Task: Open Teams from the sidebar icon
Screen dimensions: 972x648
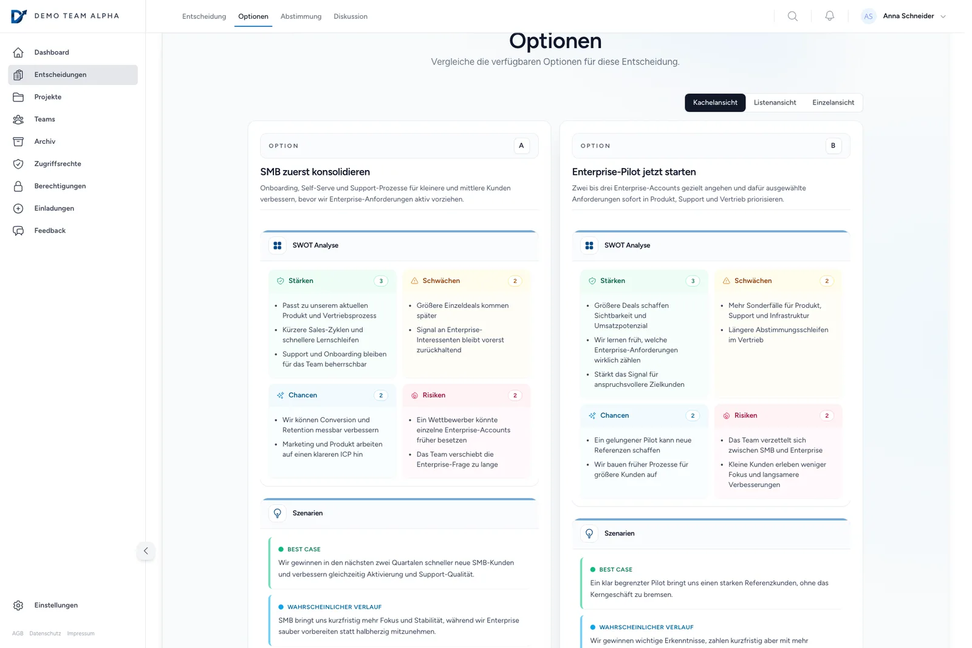Action: [18, 119]
